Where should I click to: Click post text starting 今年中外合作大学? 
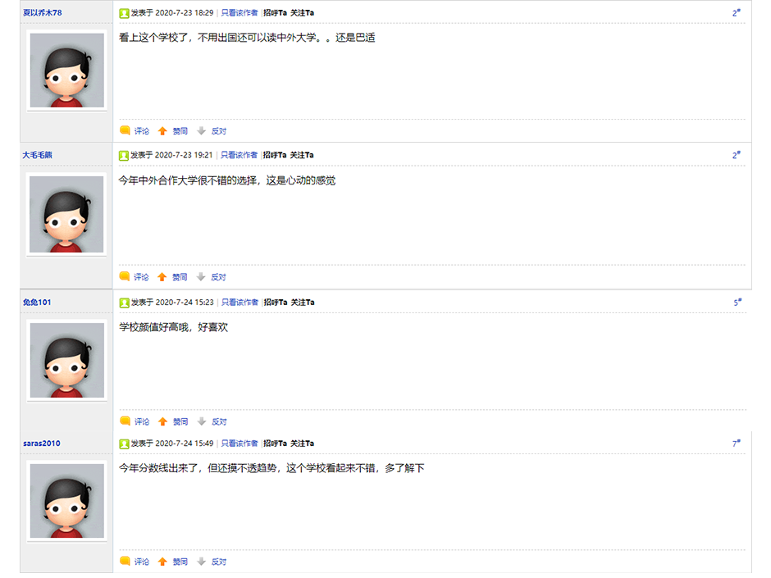coord(227,181)
